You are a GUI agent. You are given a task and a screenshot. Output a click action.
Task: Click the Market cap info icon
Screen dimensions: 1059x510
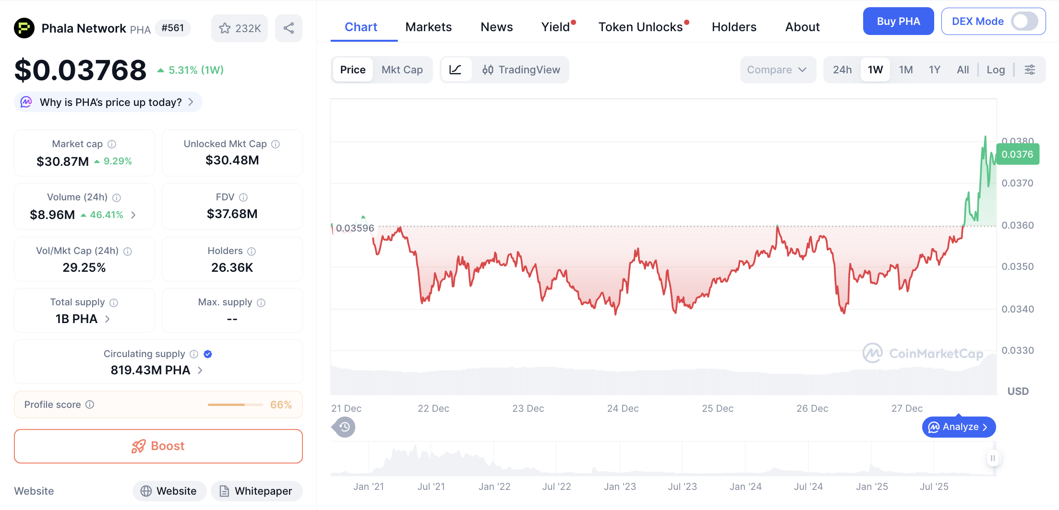[112, 144]
